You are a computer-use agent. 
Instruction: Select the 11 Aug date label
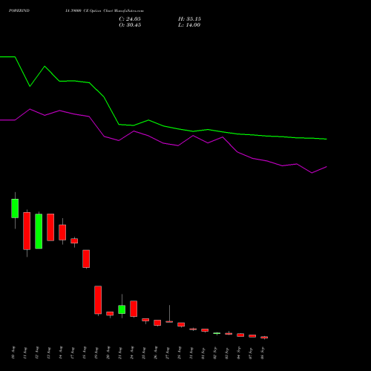tap(25, 352)
